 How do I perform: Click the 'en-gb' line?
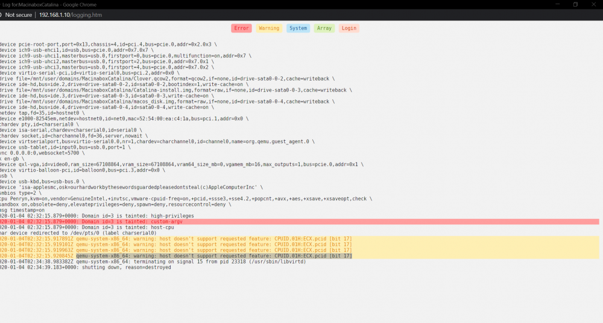[x=12, y=158]
